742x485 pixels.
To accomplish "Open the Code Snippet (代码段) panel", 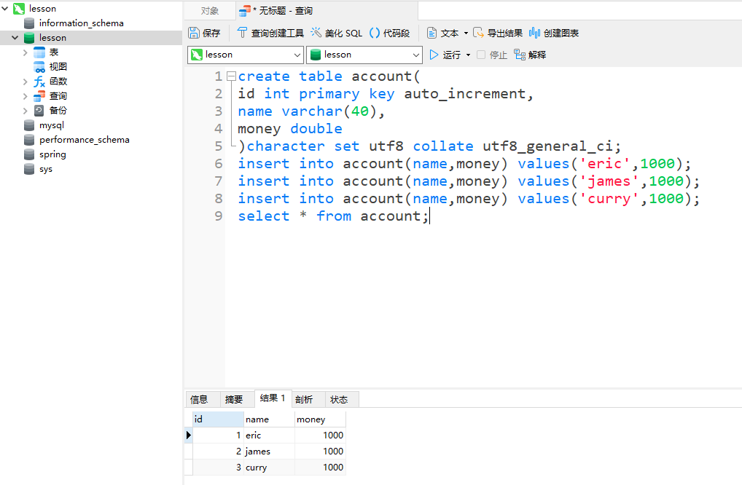I will [389, 33].
